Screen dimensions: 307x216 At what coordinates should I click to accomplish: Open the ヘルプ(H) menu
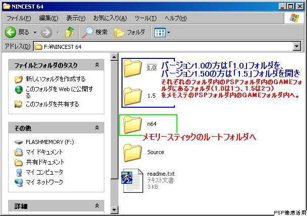pyautogui.click(x=175, y=18)
